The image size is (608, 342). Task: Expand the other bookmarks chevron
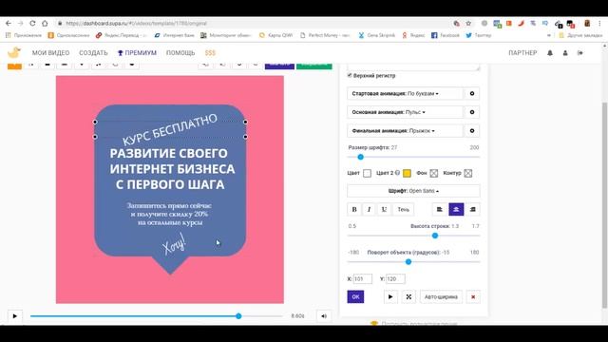pos(549,35)
